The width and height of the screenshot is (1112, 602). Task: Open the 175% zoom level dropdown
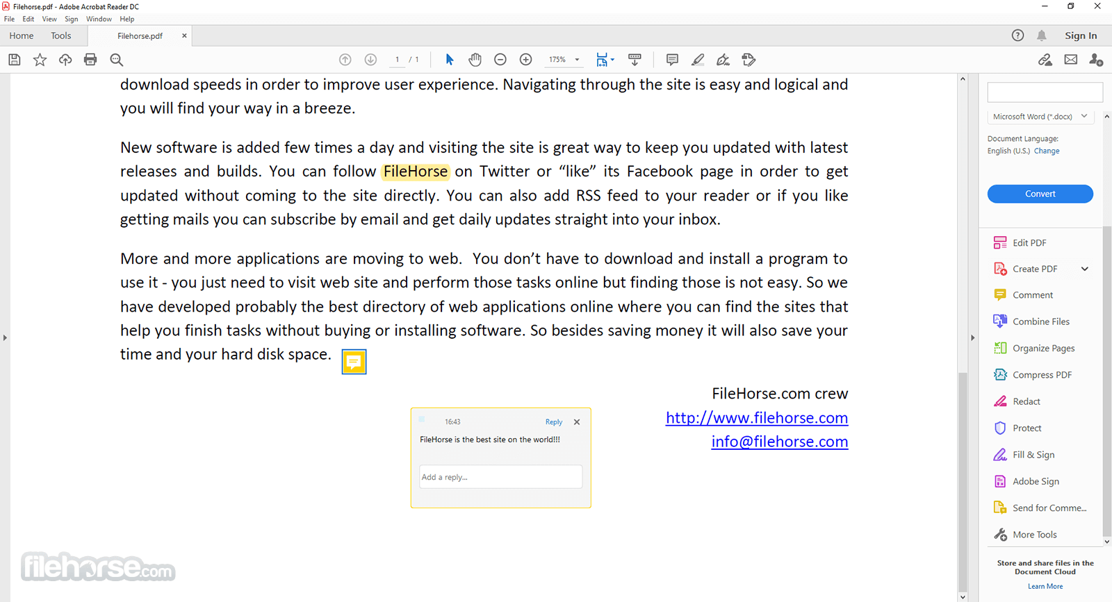[x=564, y=60]
